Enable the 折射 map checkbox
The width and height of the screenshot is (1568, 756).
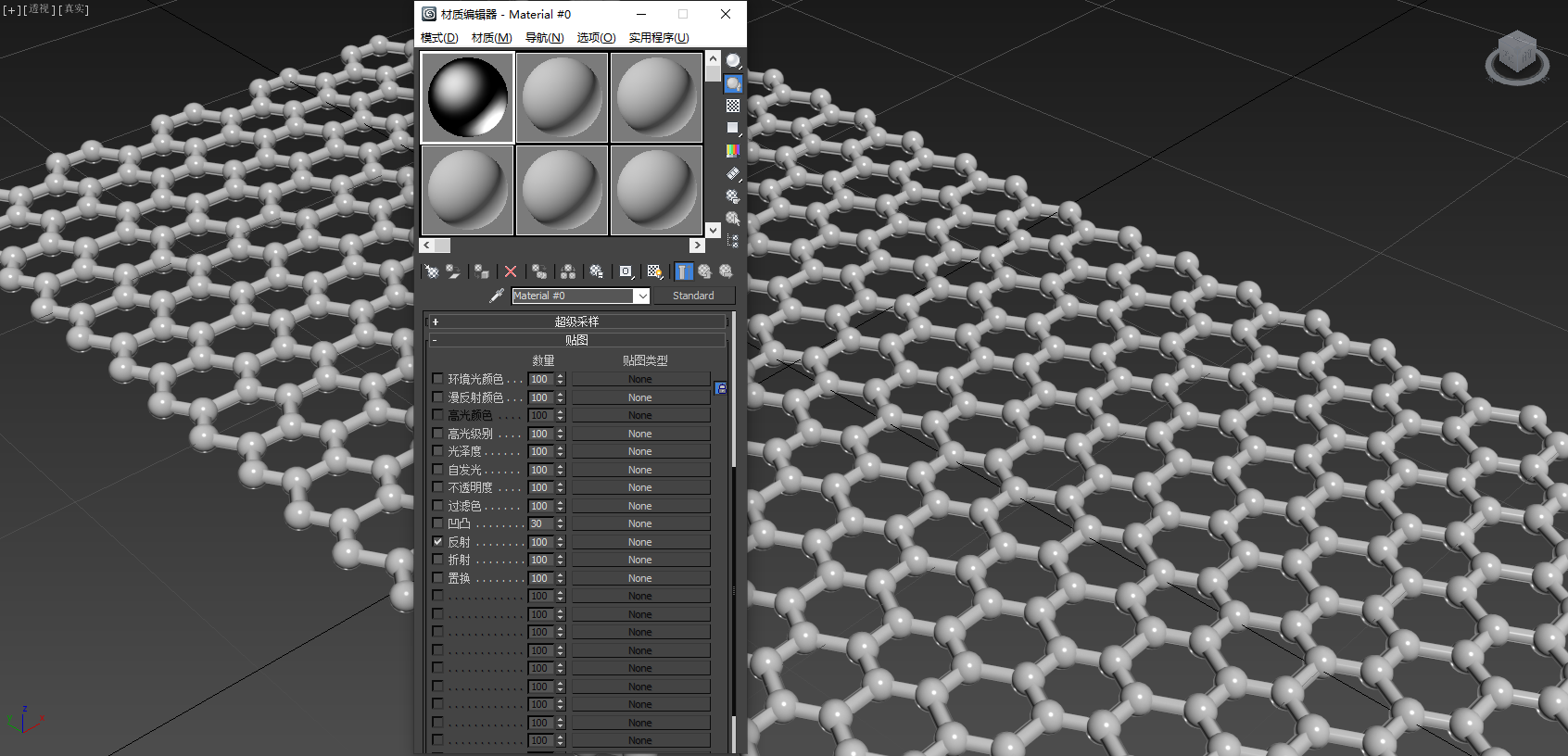[437, 560]
